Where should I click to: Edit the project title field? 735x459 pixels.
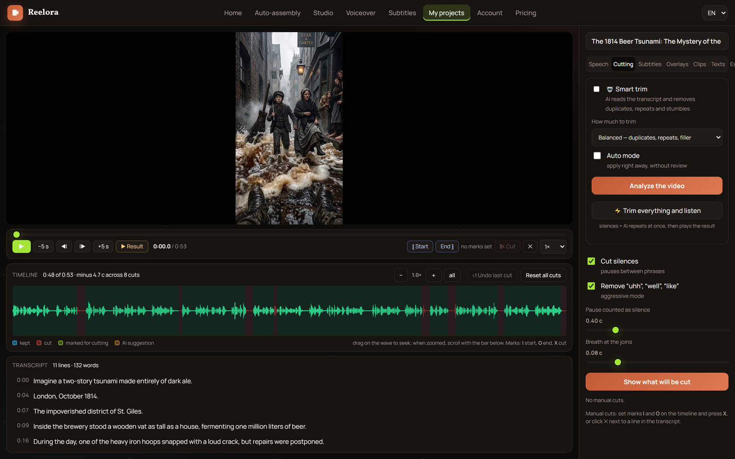[x=657, y=41]
